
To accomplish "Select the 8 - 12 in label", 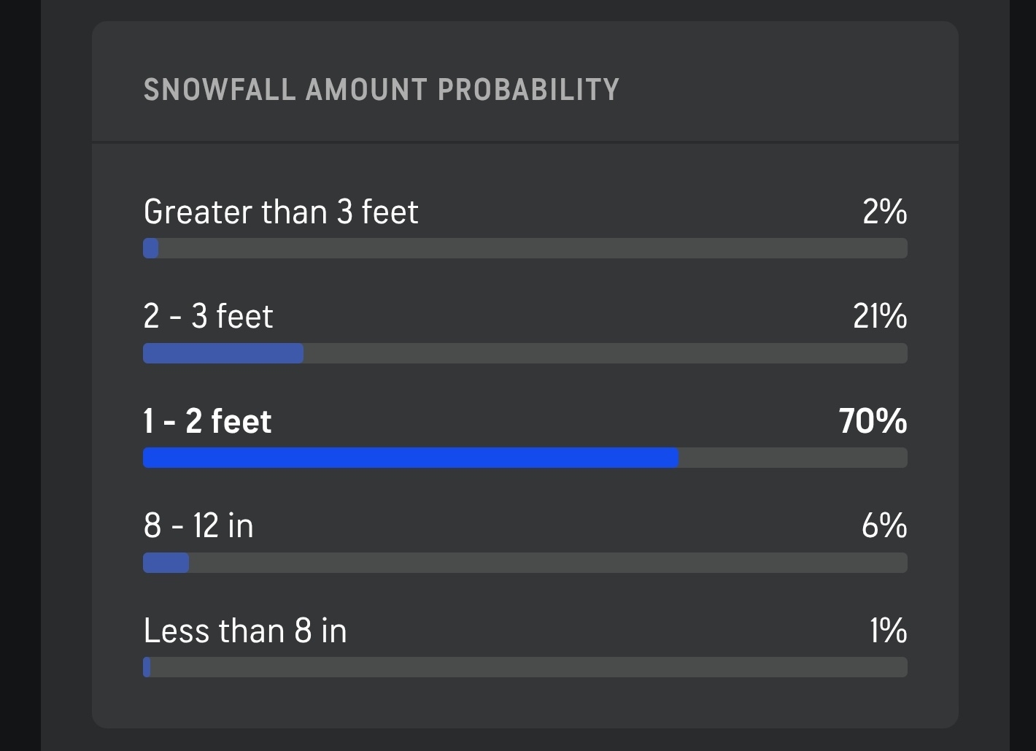I will tap(198, 526).
